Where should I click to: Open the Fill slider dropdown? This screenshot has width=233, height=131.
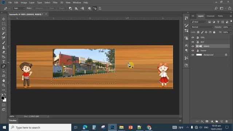(230, 32)
